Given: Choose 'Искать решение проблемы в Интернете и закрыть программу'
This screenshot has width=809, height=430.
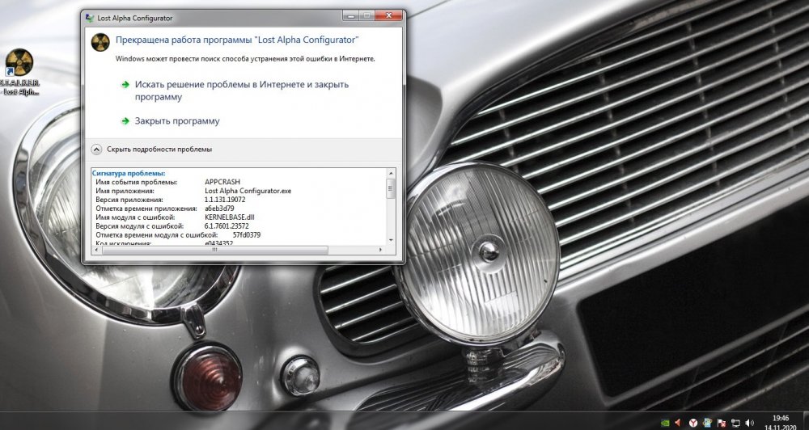Looking at the screenshot, I should 241,91.
